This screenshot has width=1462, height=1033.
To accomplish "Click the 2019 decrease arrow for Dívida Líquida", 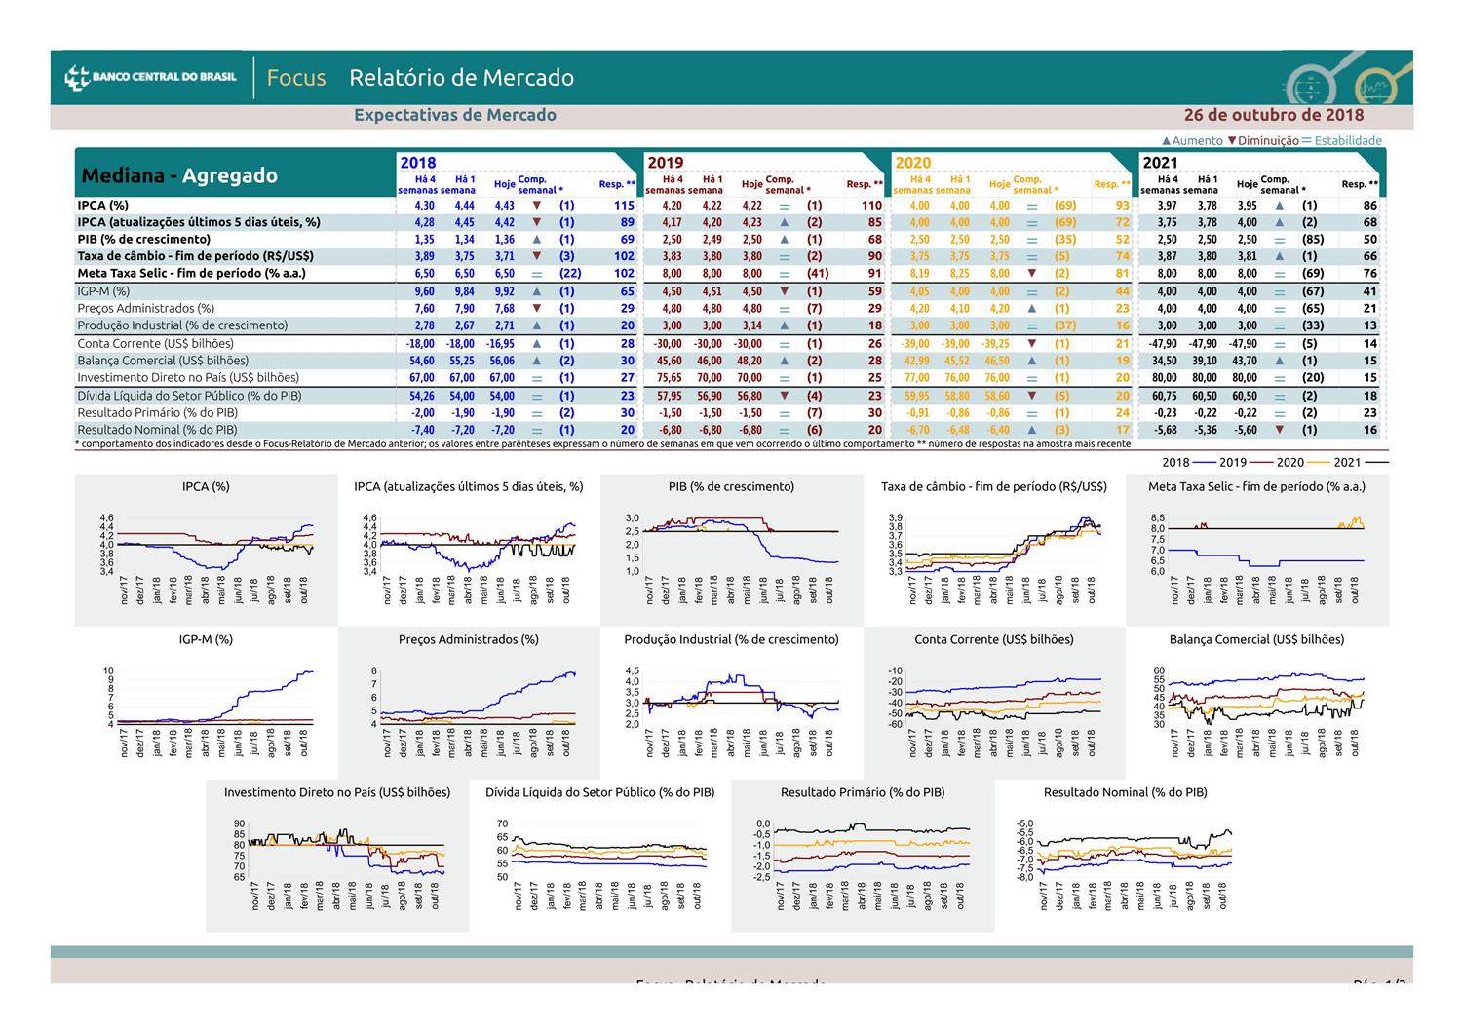I will pyautogui.click(x=784, y=396).
